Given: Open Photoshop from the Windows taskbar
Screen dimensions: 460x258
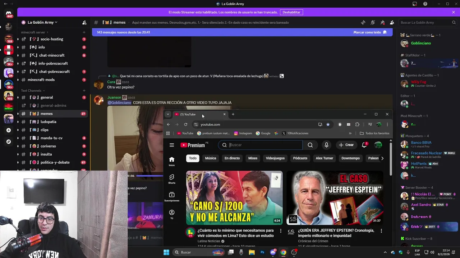Looking at the screenshot, I should tap(262, 252).
